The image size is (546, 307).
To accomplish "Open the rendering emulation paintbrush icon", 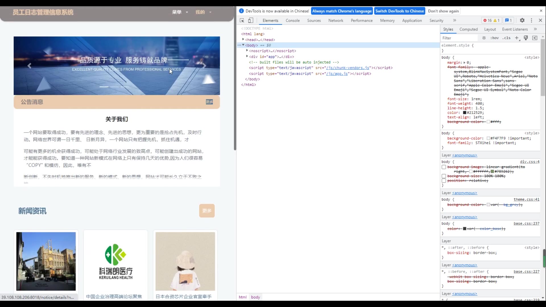I will coord(526,38).
